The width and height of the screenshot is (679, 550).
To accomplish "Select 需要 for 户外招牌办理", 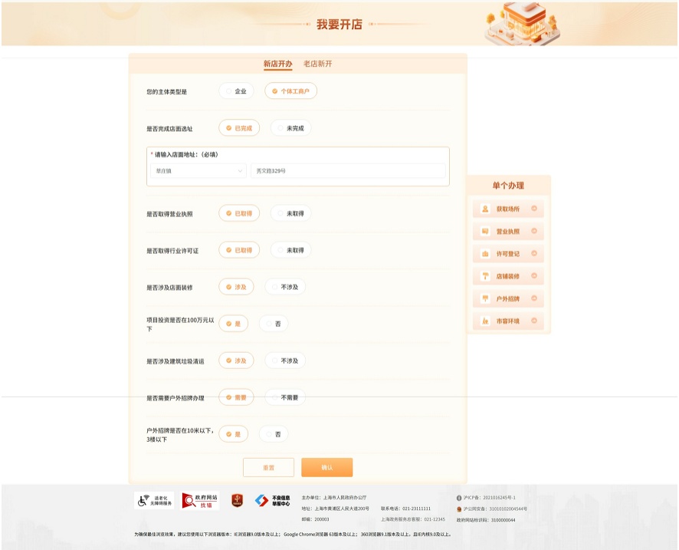I will point(236,397).
